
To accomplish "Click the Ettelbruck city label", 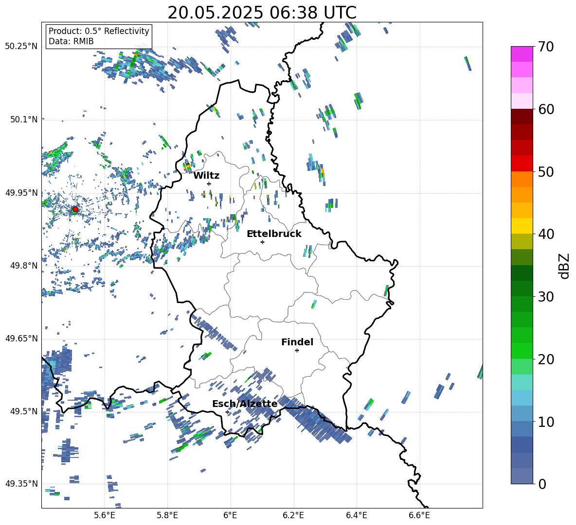I will coord(274,234).
